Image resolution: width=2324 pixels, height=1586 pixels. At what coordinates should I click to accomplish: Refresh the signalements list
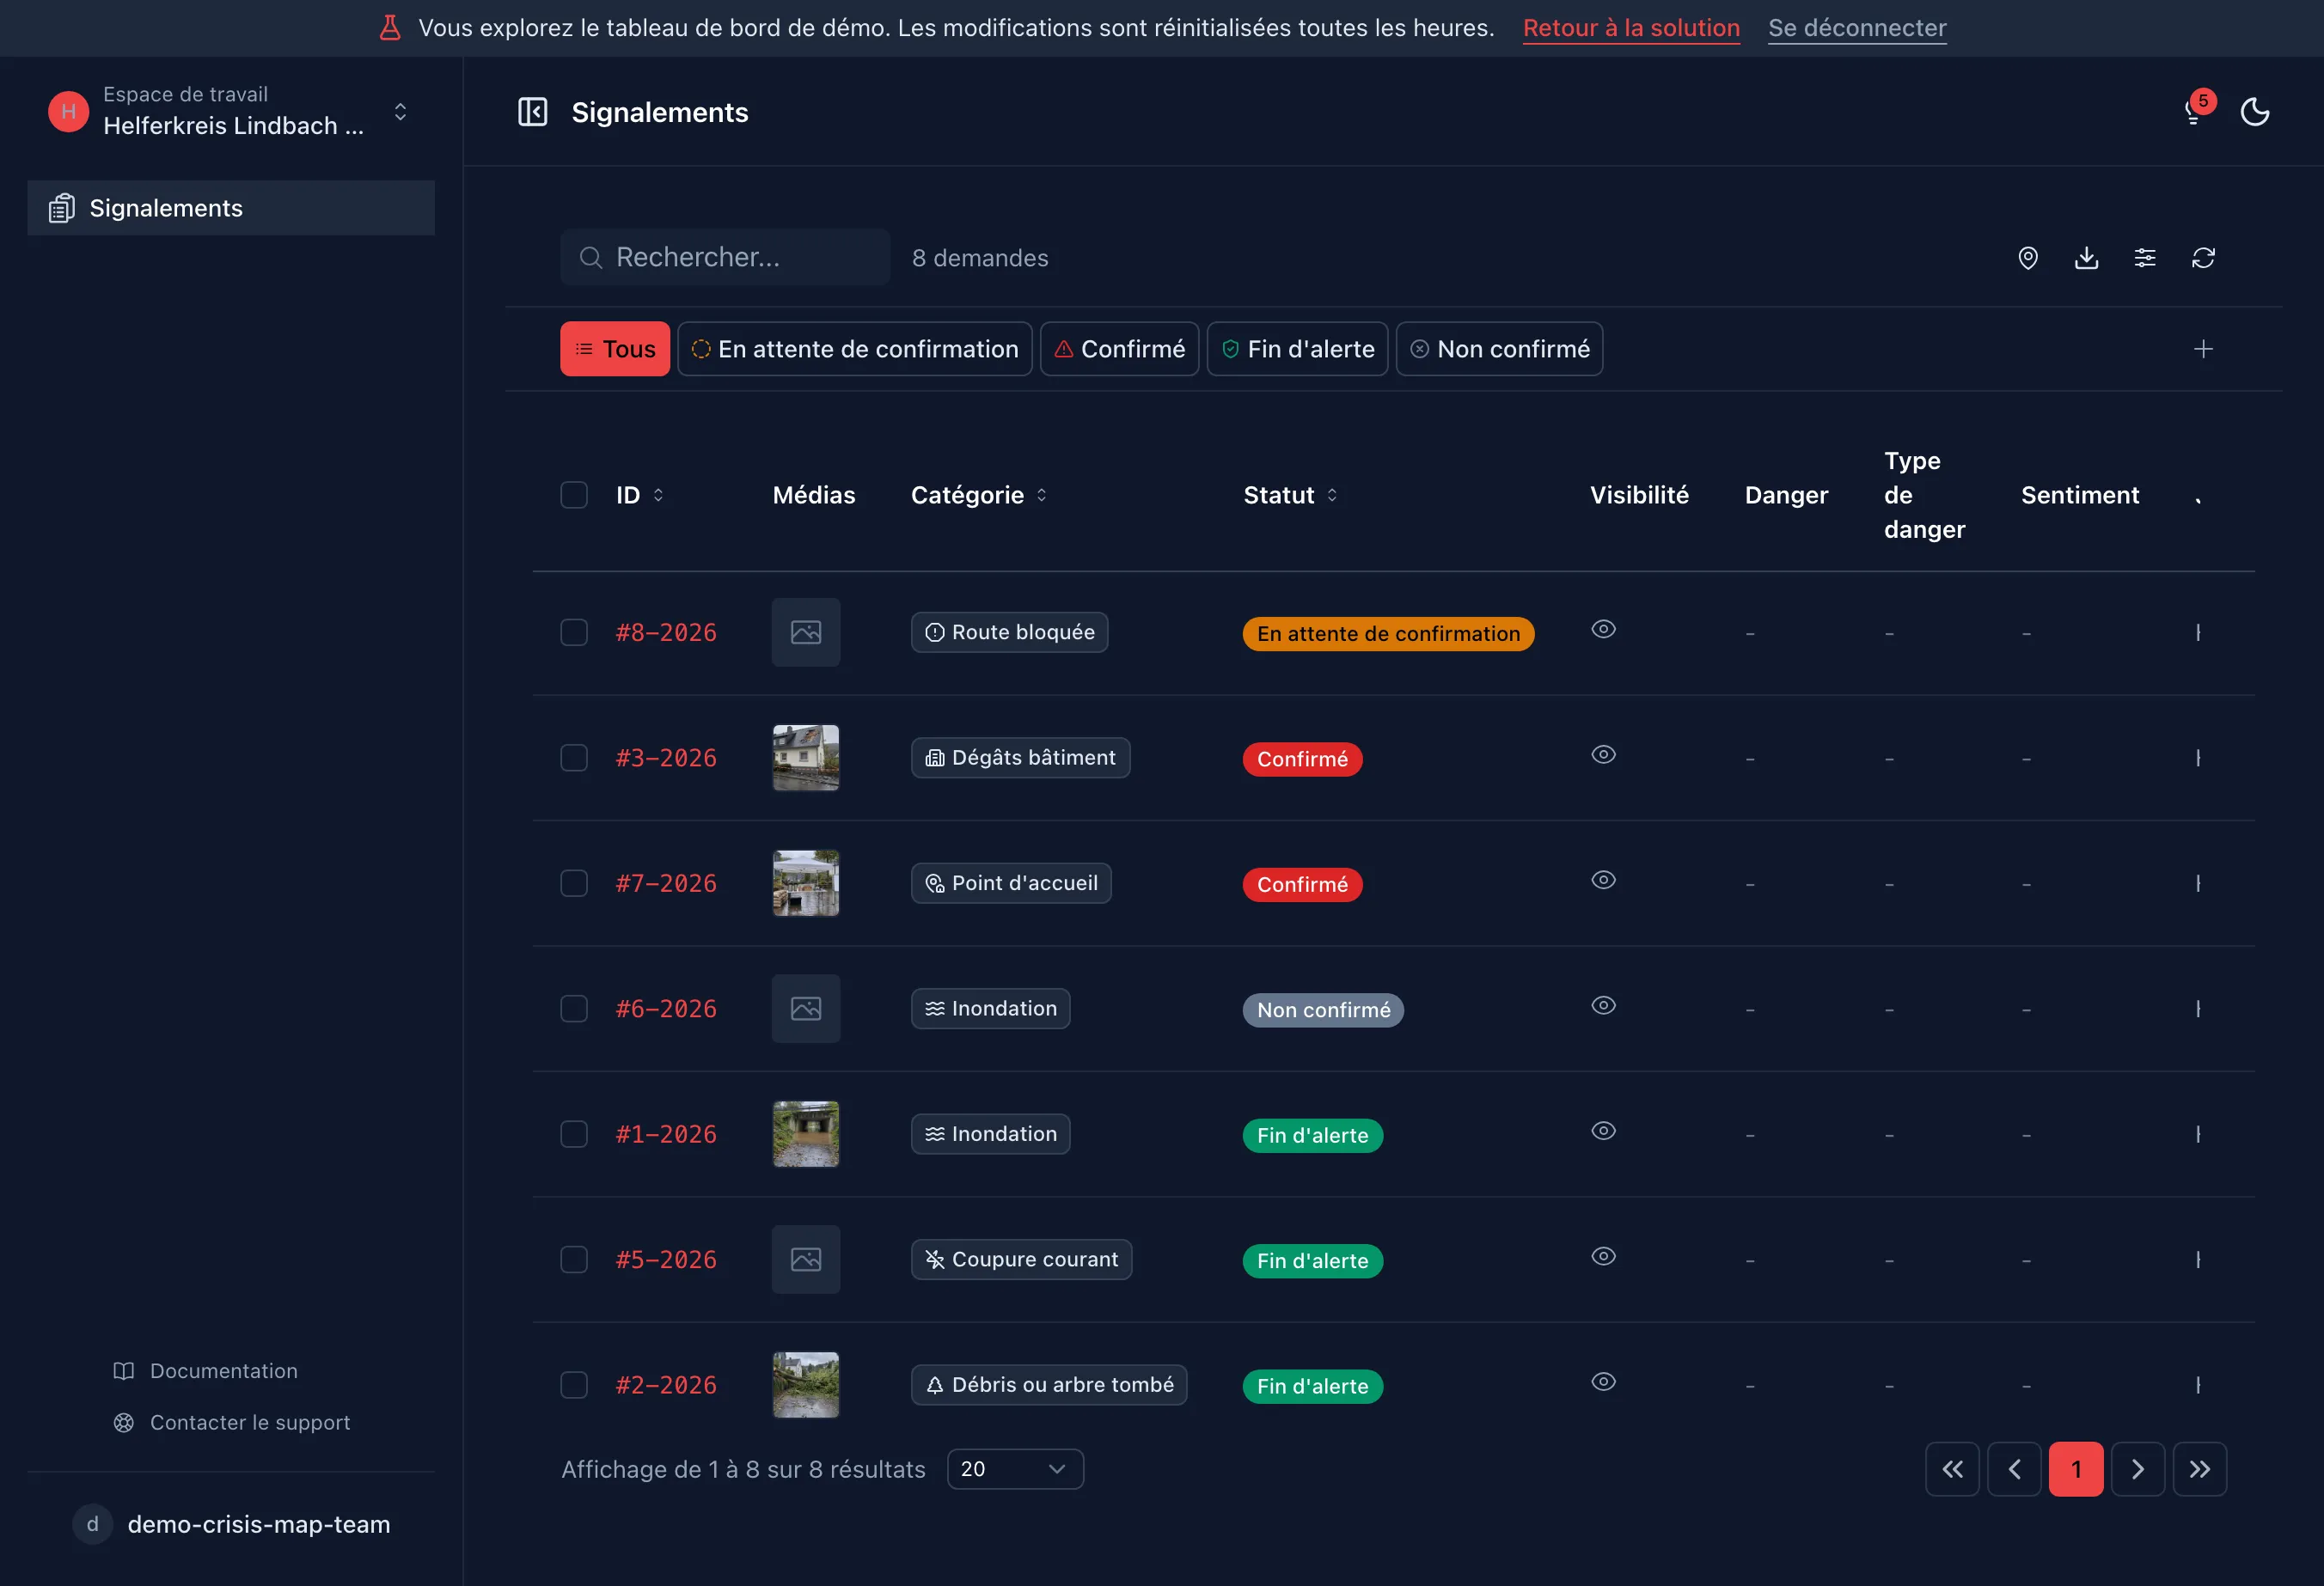click(x=2203, y=258)
